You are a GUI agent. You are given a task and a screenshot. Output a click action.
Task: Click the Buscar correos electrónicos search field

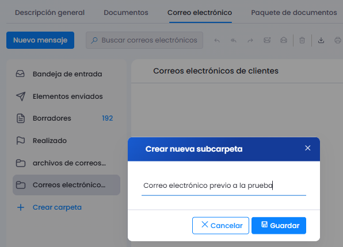(144, 40)
